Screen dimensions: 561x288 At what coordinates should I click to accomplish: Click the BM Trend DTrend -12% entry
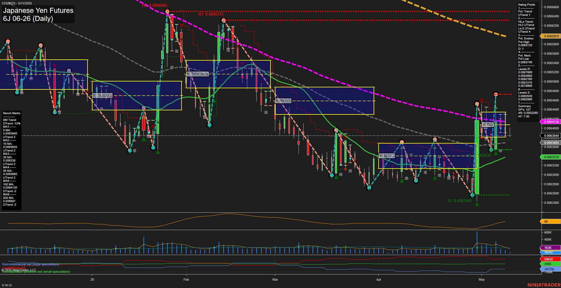(12, 122)
